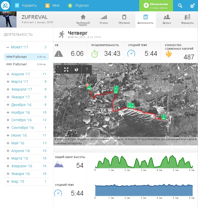This screenshot has width=198, height=209.
Task: Open map help question mark
Action: 87,69
